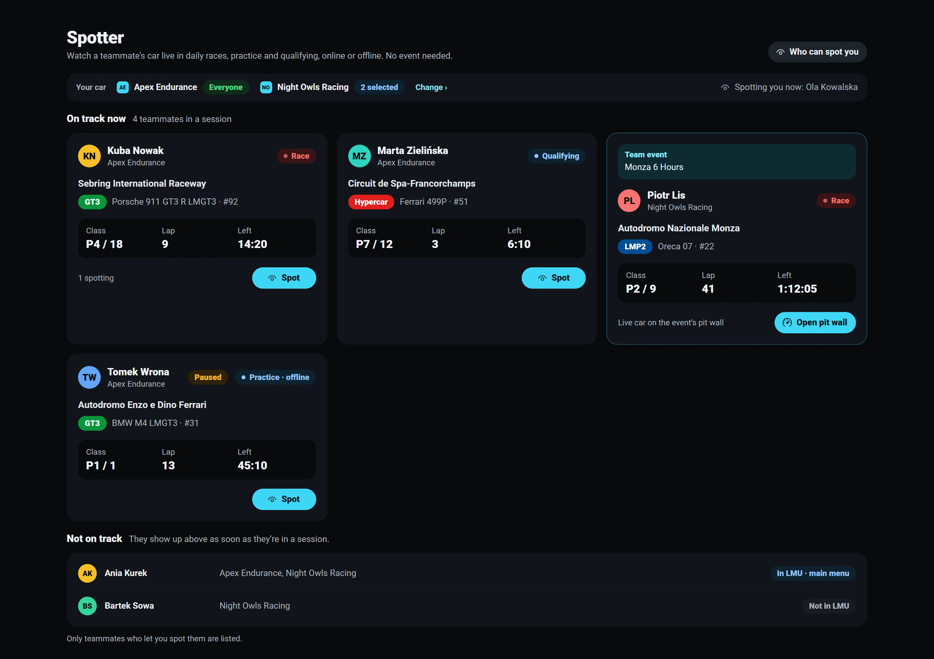Viewport: 934px width, 659px height.
Task: Click the KN avatar of Kuba Nowak
Action: click(89, 156)
